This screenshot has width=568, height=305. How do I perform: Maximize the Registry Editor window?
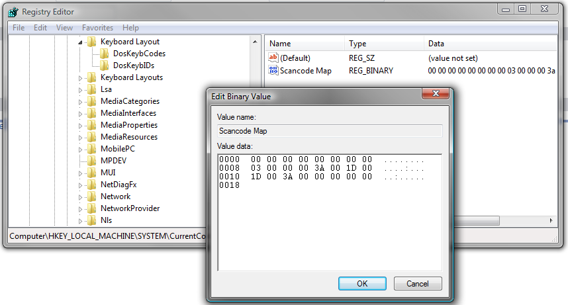click(522, 9)
